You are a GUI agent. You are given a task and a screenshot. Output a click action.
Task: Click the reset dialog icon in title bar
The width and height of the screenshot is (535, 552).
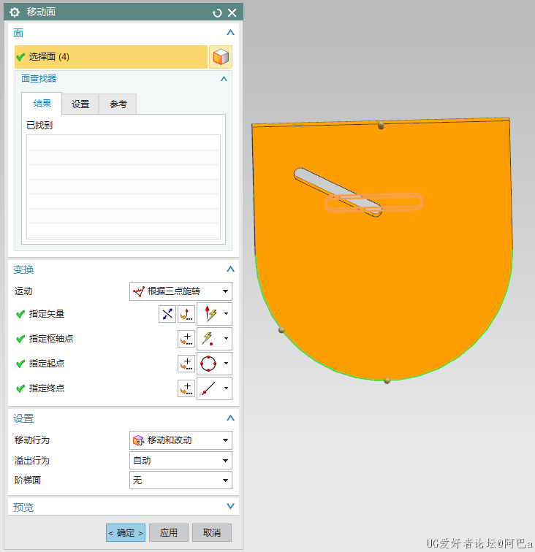217,13
